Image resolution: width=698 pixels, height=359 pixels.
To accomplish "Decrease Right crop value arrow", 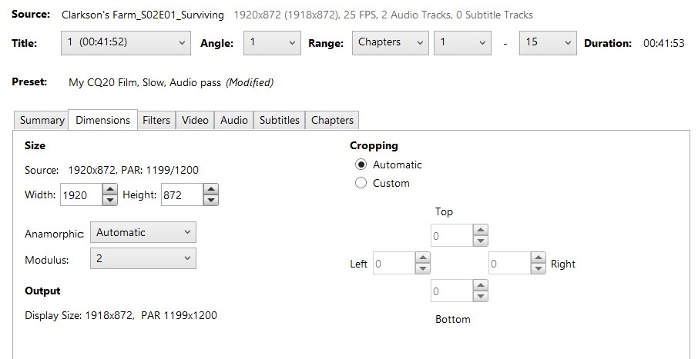I will tap(539, 268).
